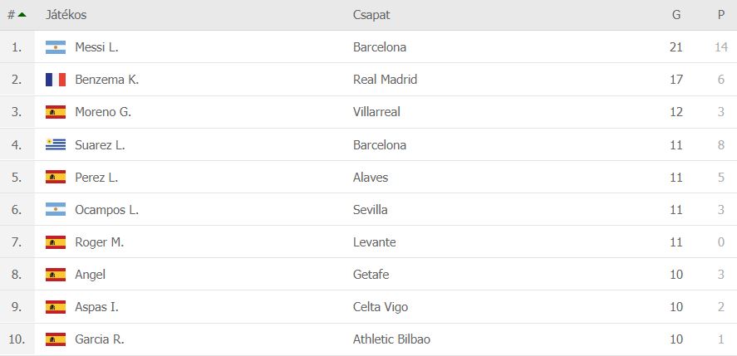Open the Villarreal team link
Viewport: 737px width, 356px height.
coord(376,112)
